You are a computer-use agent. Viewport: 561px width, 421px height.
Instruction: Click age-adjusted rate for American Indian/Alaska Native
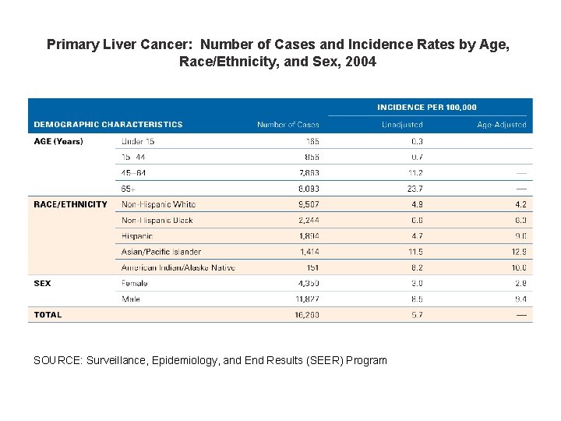tap(519, 267)
